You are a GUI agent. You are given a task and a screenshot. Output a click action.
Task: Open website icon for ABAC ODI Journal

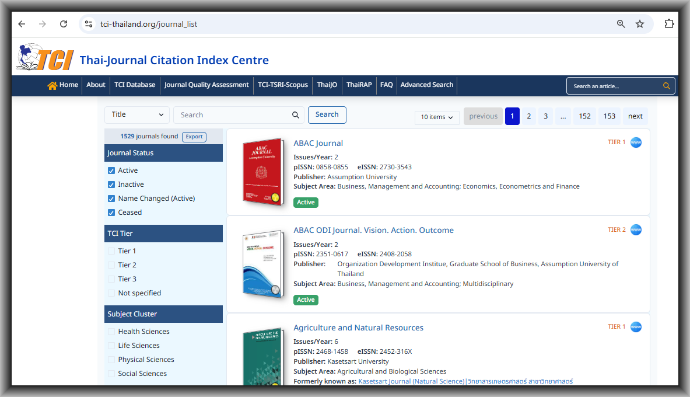[636, 230]
